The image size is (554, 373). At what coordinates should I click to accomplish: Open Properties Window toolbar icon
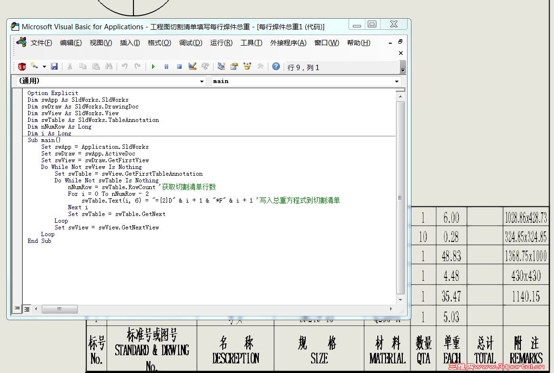point(234,67)
